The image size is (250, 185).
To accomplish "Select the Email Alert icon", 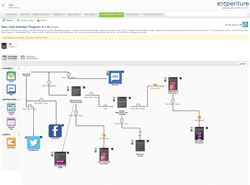I will pos(11,142).
